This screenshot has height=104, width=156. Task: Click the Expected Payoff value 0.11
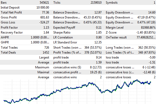(99, 28)
